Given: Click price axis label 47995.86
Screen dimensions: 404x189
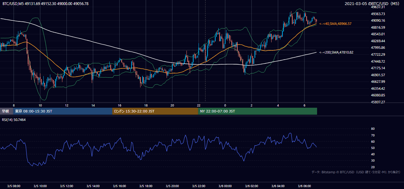Looking at the screenshot, I should pyautogui.click(x=378, y=48).
